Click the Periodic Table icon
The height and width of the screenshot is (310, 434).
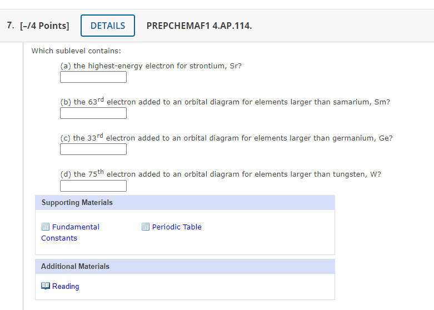[145, 227]
